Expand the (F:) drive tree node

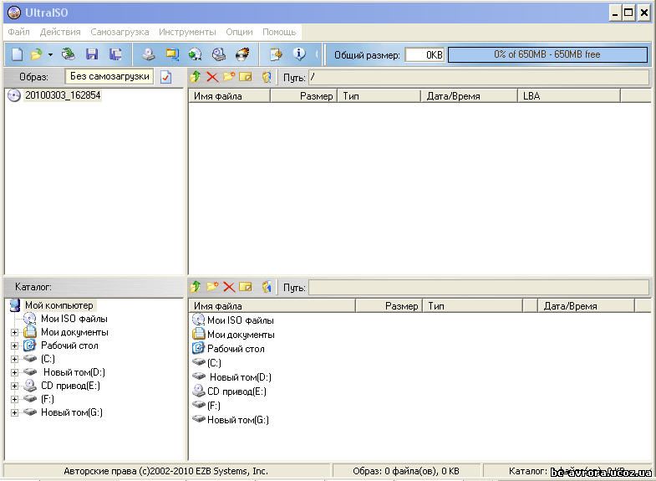(15, 399)
